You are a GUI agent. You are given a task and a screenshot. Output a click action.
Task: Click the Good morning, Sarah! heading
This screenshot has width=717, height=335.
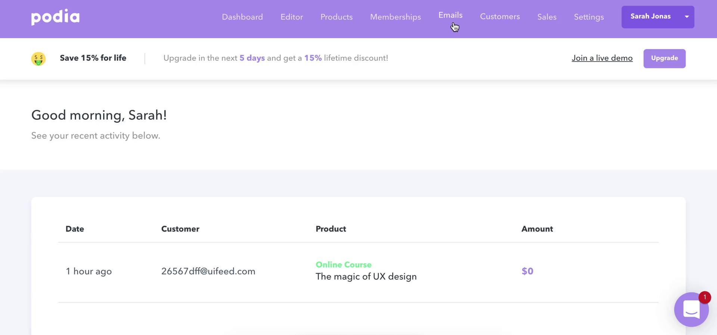[99, 115]
